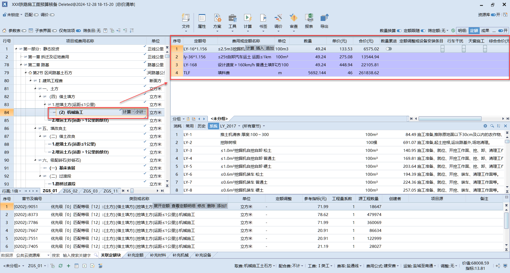Open the 文件 (File) menu icon

point(186,21)
